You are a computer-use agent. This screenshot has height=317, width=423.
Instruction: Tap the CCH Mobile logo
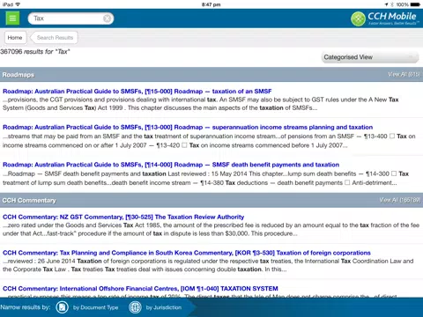pos(384,18)
